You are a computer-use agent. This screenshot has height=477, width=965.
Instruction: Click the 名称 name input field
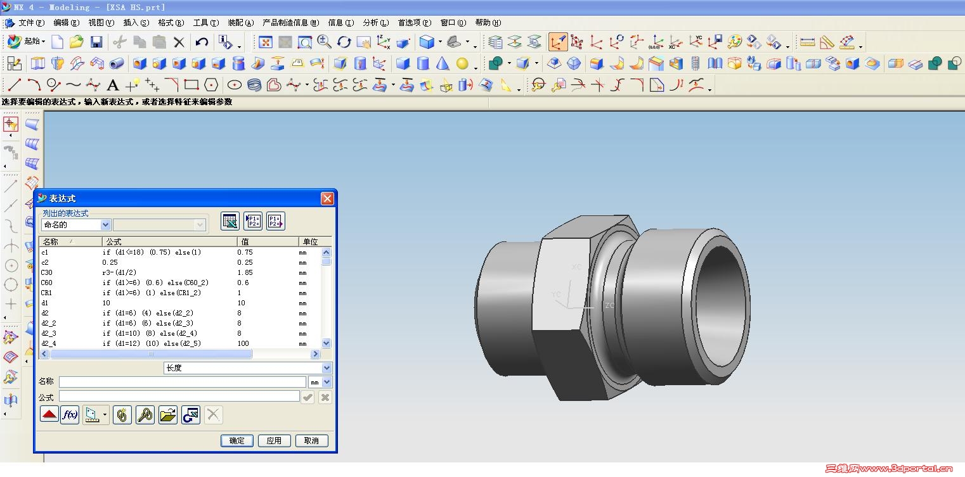click(x=183, y=382)
